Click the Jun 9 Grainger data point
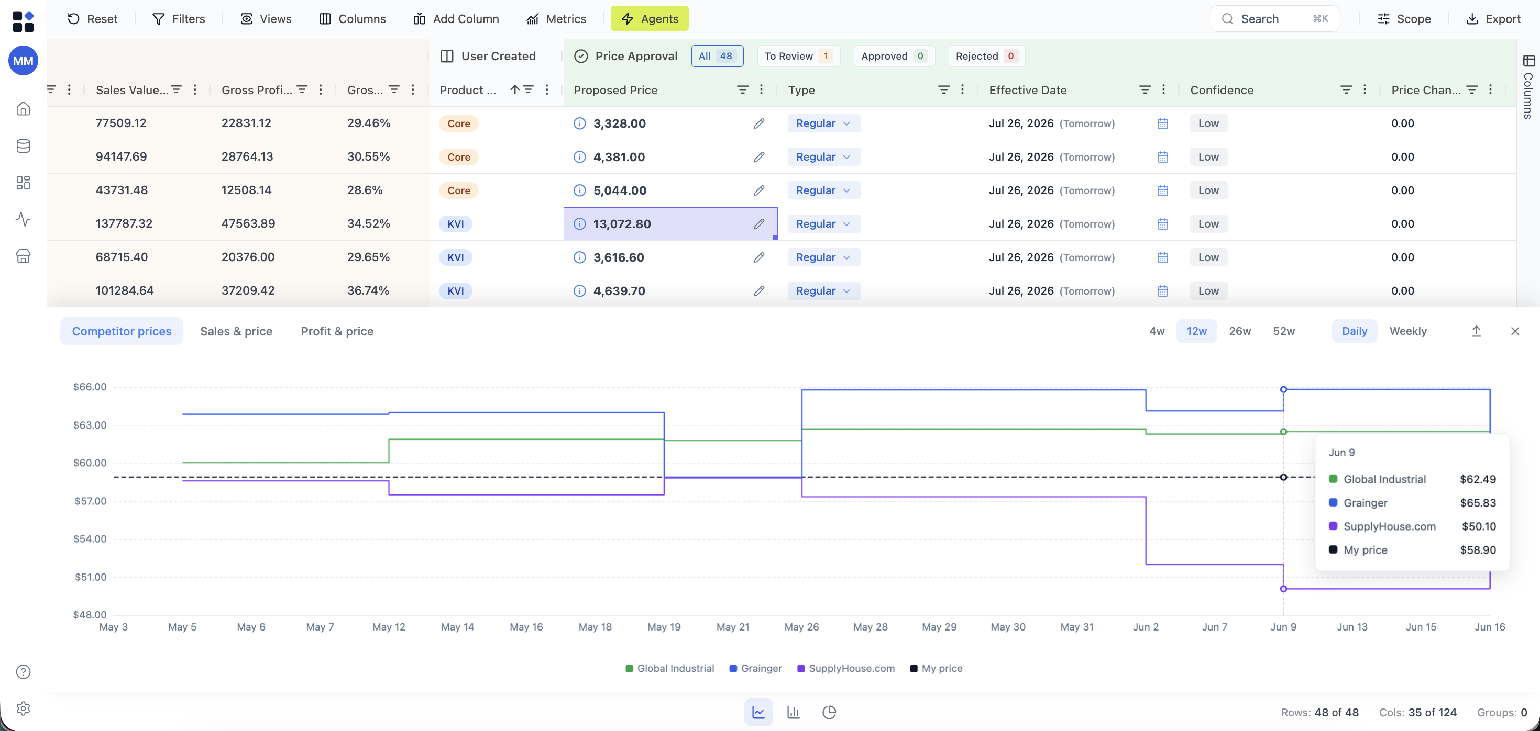Image resolution: width=1540 pixels, height=731 pixels. pyautogui.click(x=1283, y=389)
